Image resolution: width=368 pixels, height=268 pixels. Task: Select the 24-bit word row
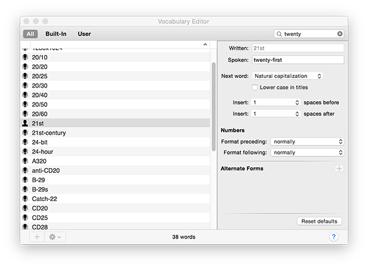click(x=115, y=142)
